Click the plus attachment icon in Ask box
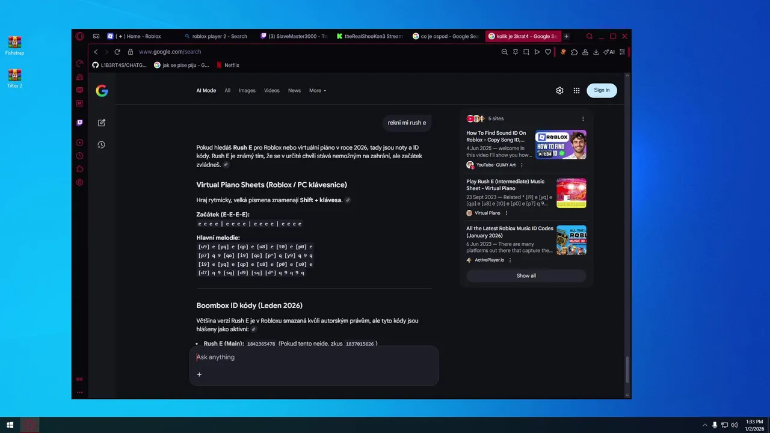The image size is (770, 433). [x=199, y=374]
